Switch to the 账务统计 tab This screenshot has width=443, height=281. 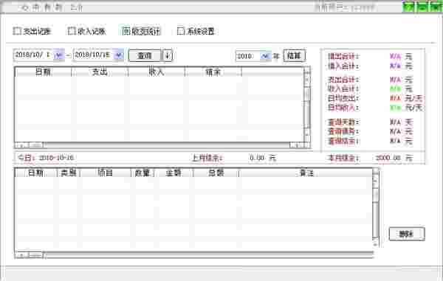[142, 31]
